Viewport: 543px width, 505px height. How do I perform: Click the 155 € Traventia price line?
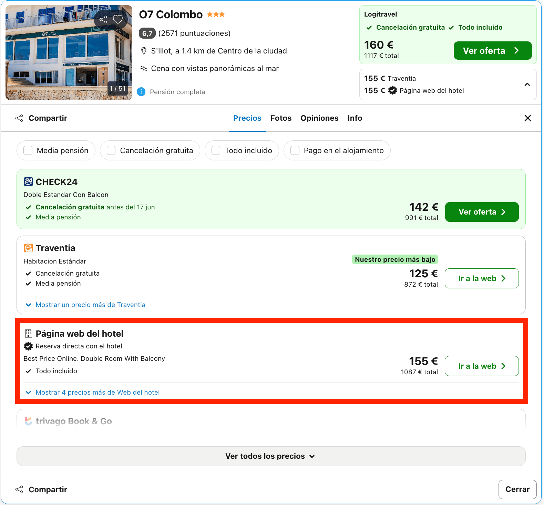(390, 78)
